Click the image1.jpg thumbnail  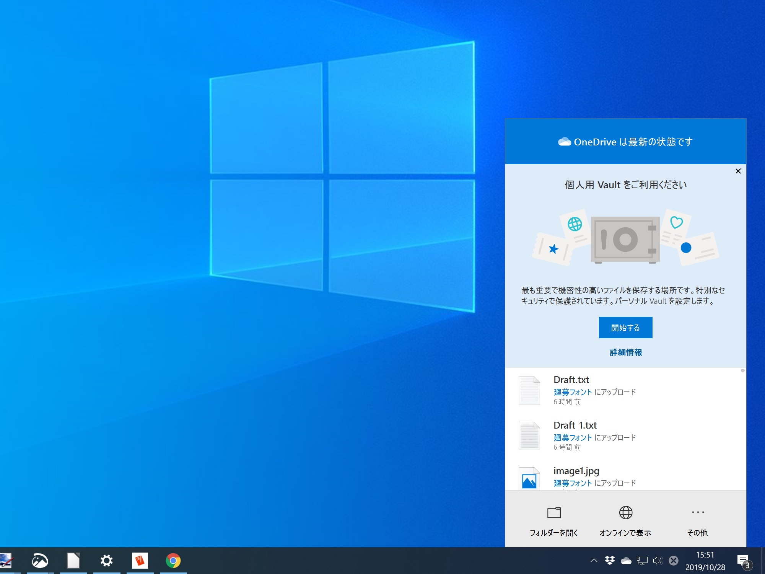click(x=529, y=478)
